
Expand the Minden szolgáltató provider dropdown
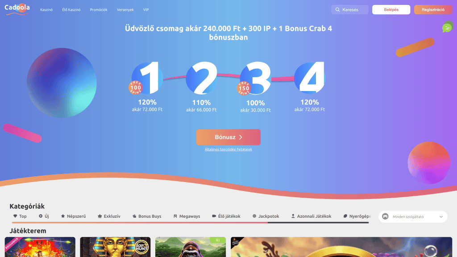click(x=413, y=217)
